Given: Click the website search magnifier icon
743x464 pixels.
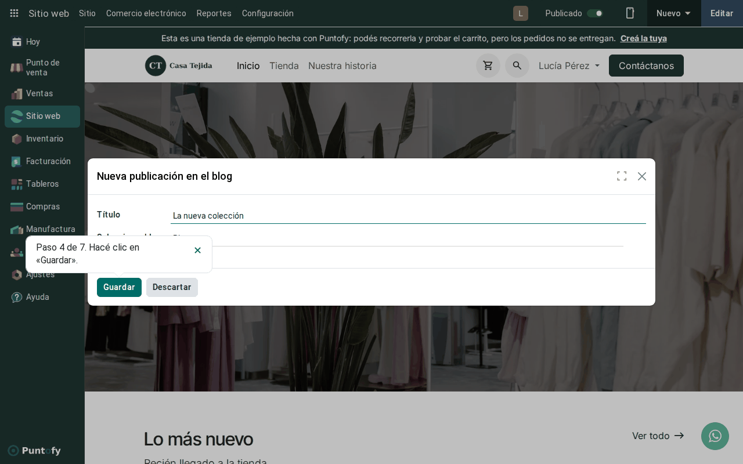Looking at the screenshot, I should (517, 66).
